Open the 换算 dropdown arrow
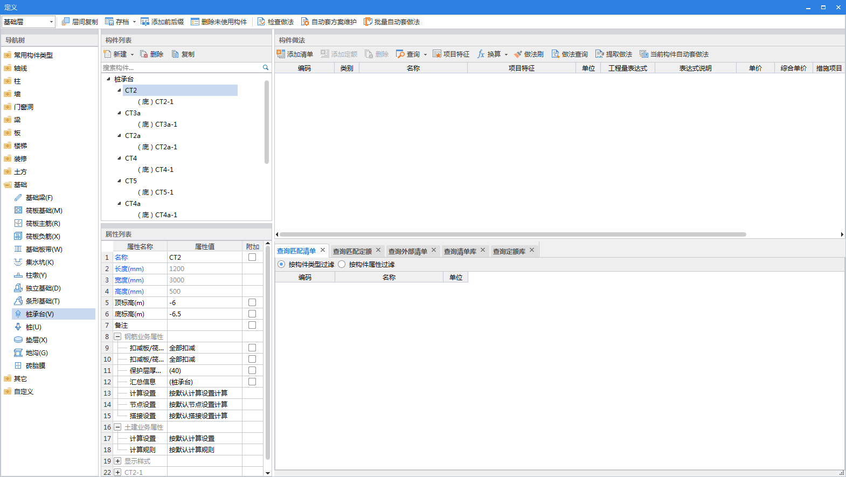The image size is (846, 477). point(506,54)
